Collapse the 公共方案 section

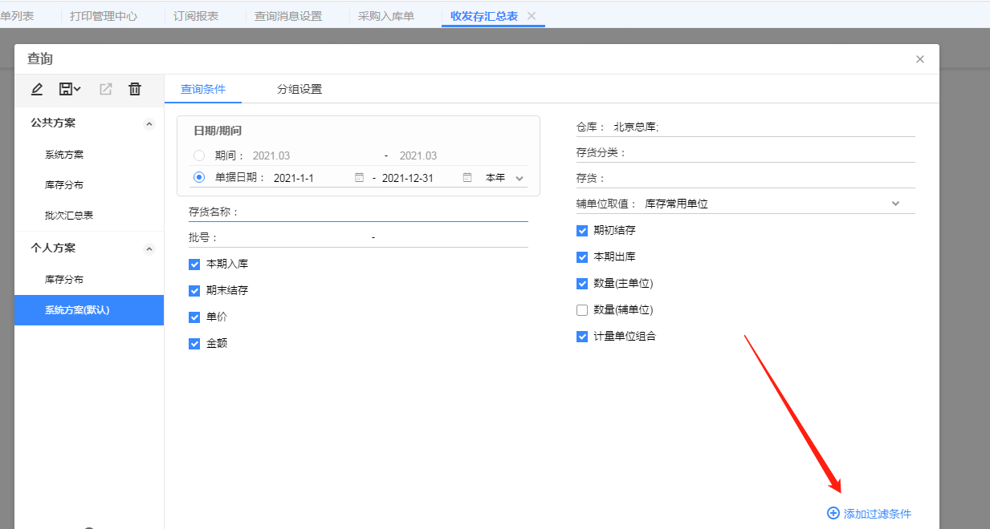(149, 124)
